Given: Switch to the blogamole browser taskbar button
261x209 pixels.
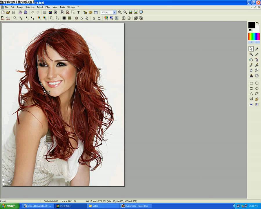Looking at the screenshot, I should (38, 206).
